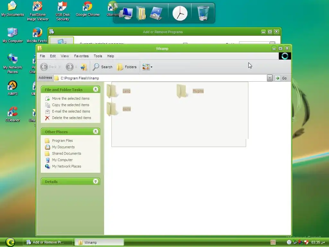Click the dock analog clock widget

click(x=180, y=13)
